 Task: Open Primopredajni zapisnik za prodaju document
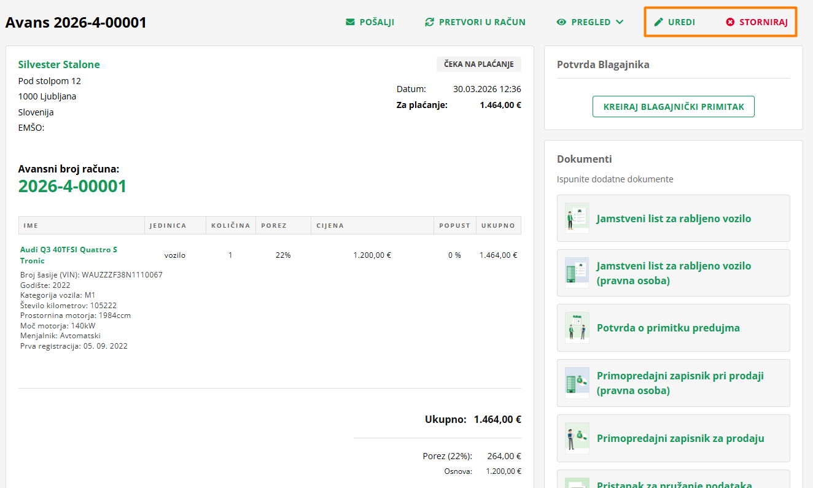point(674,438)
